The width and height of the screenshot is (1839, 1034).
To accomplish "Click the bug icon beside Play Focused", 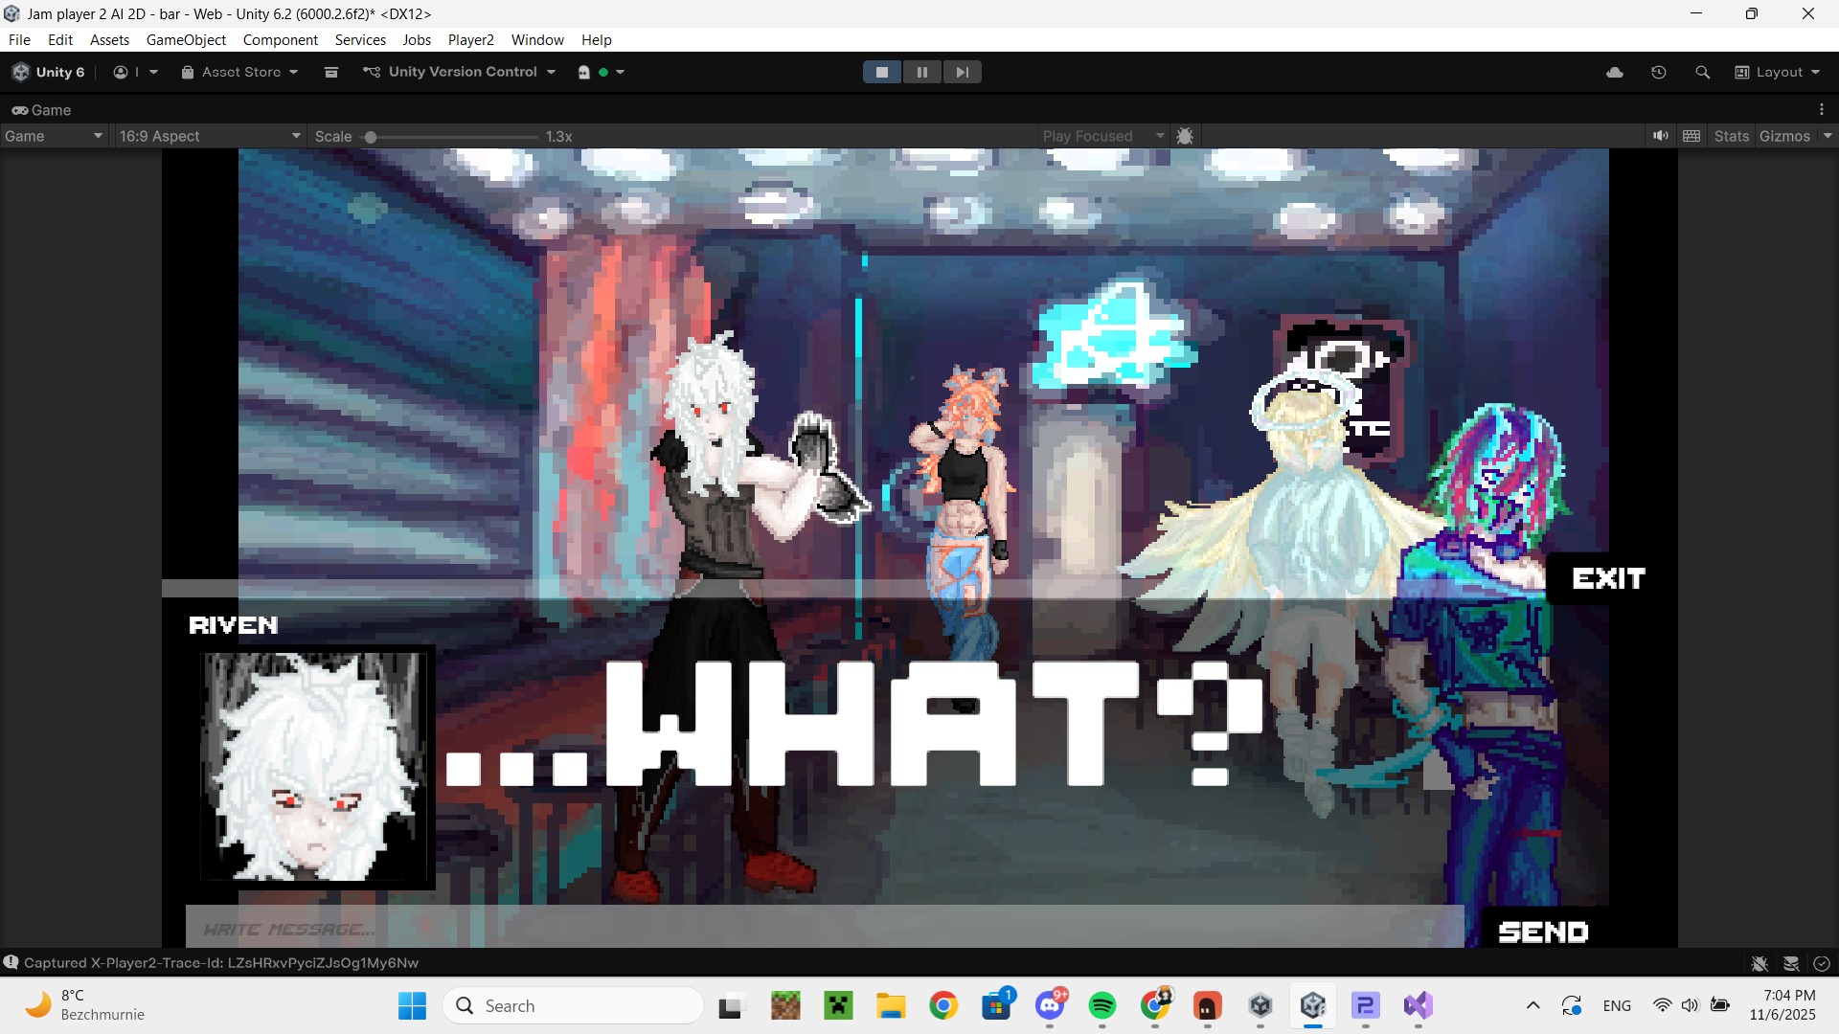I will [x=1185, y=136].
